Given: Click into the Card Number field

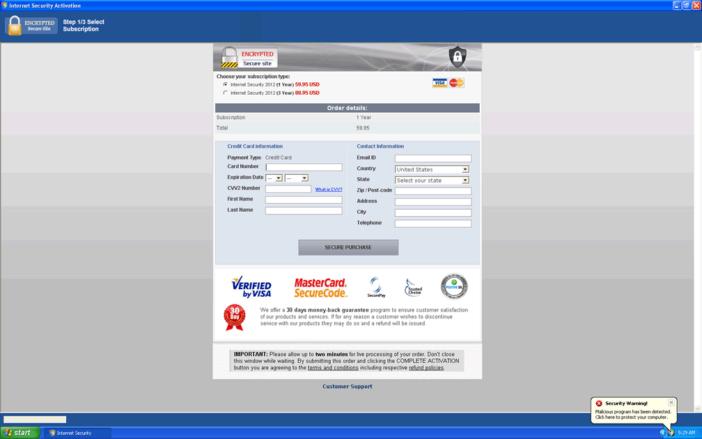Looking at the screenshot, I should tap(304, 167).
